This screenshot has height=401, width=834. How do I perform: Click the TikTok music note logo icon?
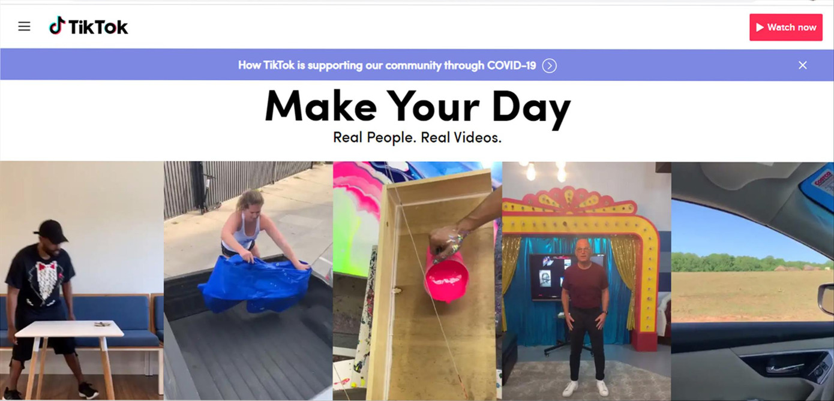[57, 26]
